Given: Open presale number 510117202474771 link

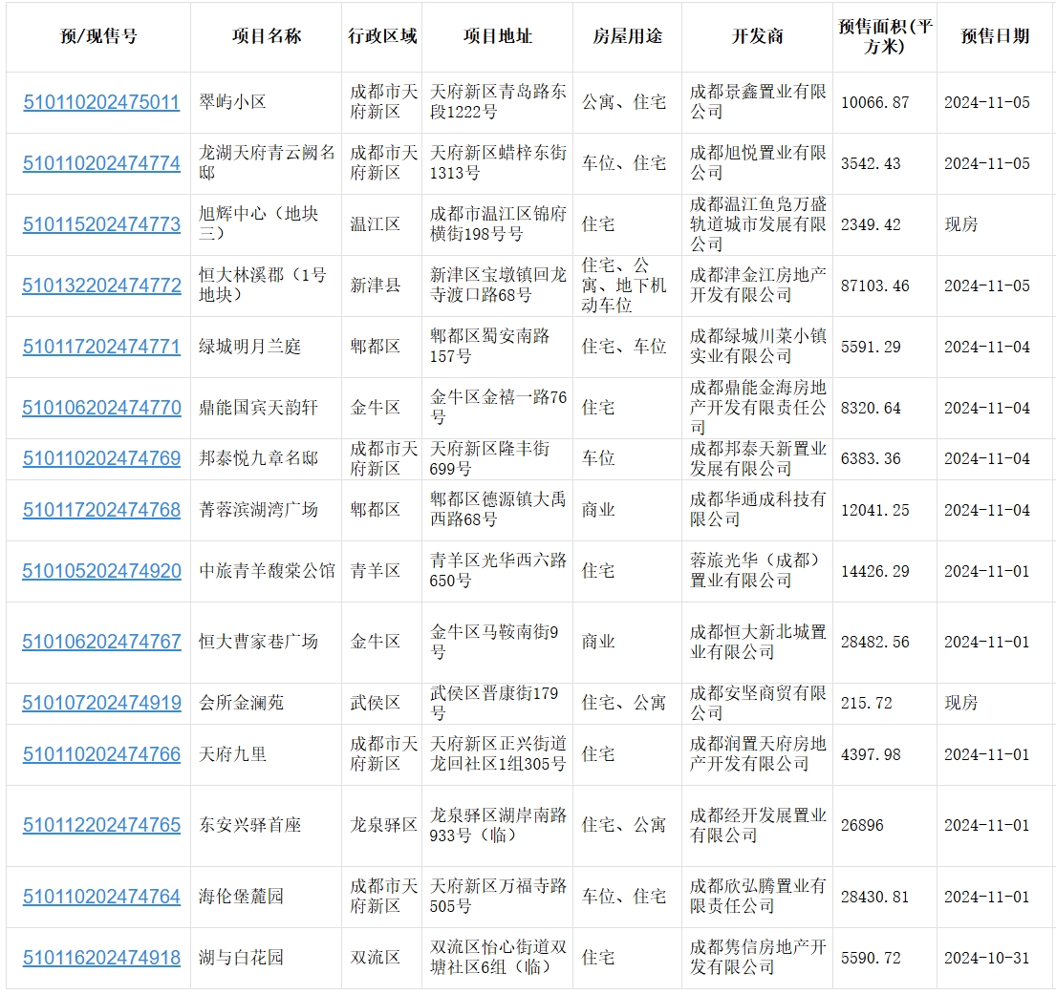Looking at the screenshot, I should (101, 347).
